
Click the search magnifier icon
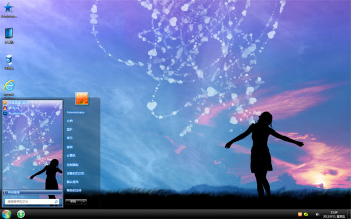(x=56, y=202)
